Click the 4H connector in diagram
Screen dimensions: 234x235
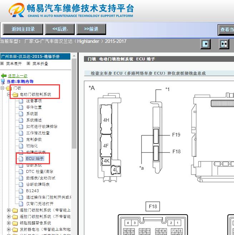(x=106, y=120)
